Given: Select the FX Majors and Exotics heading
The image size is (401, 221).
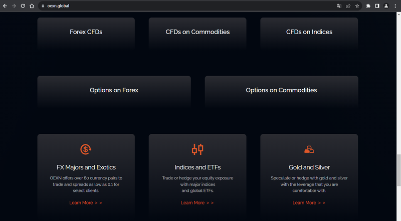Looking at the screenshot, I should point(86,167).
